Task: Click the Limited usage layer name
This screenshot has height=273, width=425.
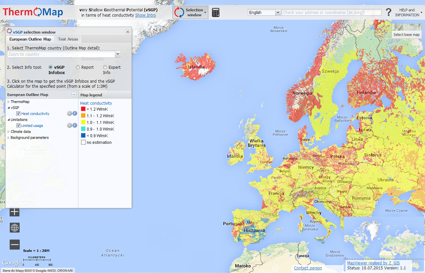Action: tap(32, 126)
